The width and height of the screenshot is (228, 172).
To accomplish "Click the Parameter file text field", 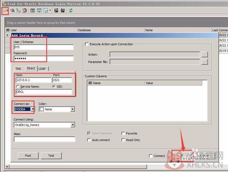I will [x=155, y=62].
